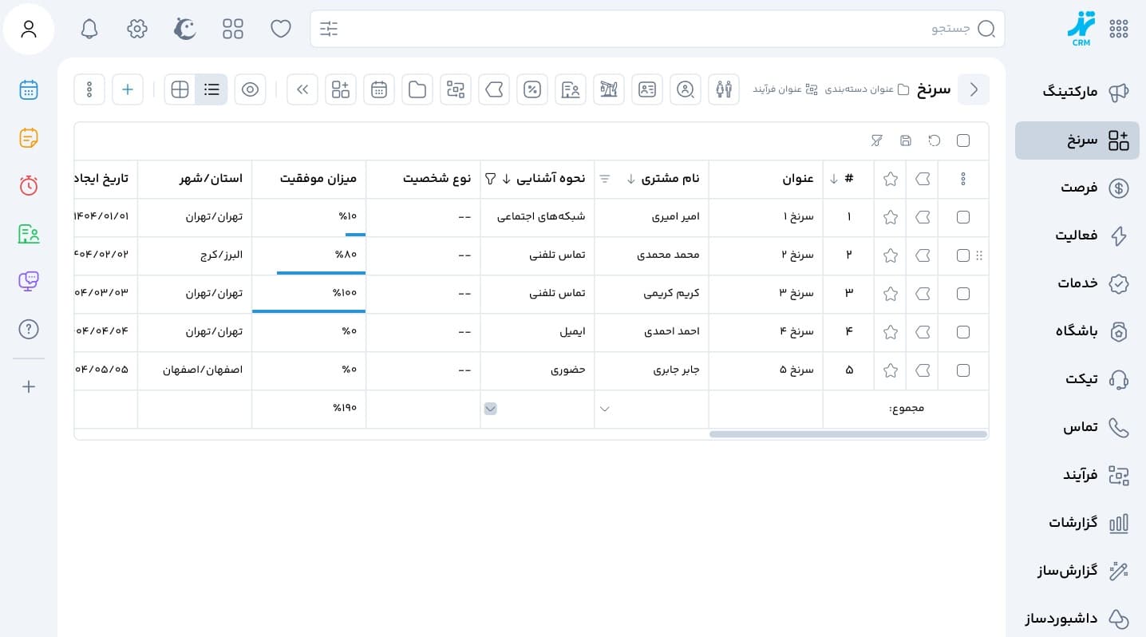This screenshot has height=637, width=1146.
Task: Select checkbox for row سرنخ ۳
Action: coord(963,294)
